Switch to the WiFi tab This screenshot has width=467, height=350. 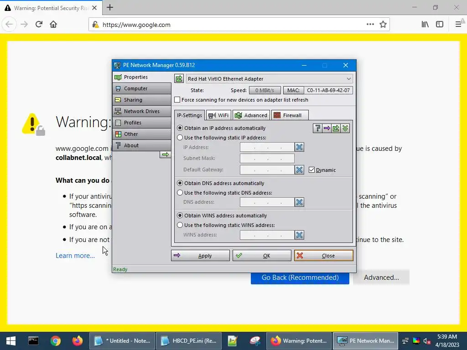click(218, 115)
